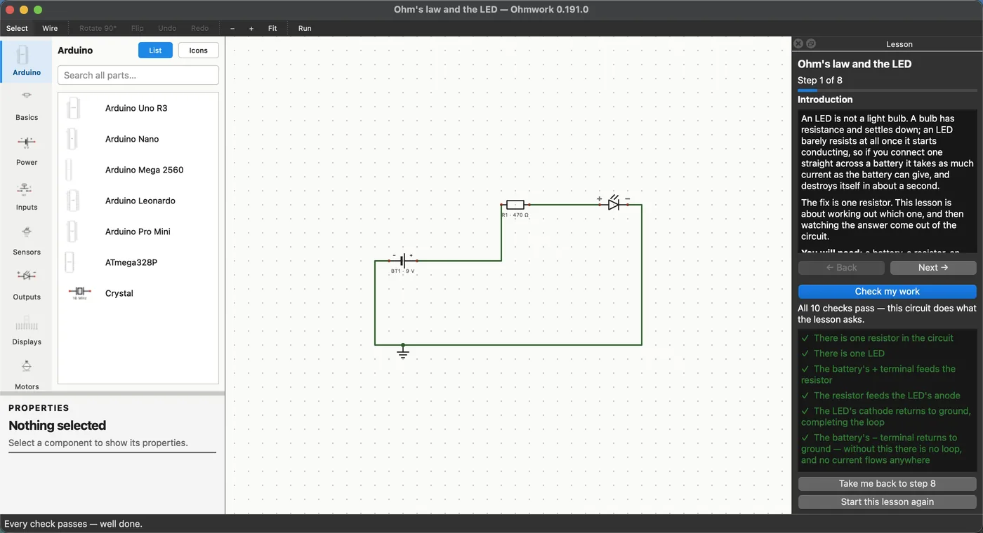This screenshot has height=533, width=983.
Task: Click the Search all parts field
Action: tap(138, 75)
